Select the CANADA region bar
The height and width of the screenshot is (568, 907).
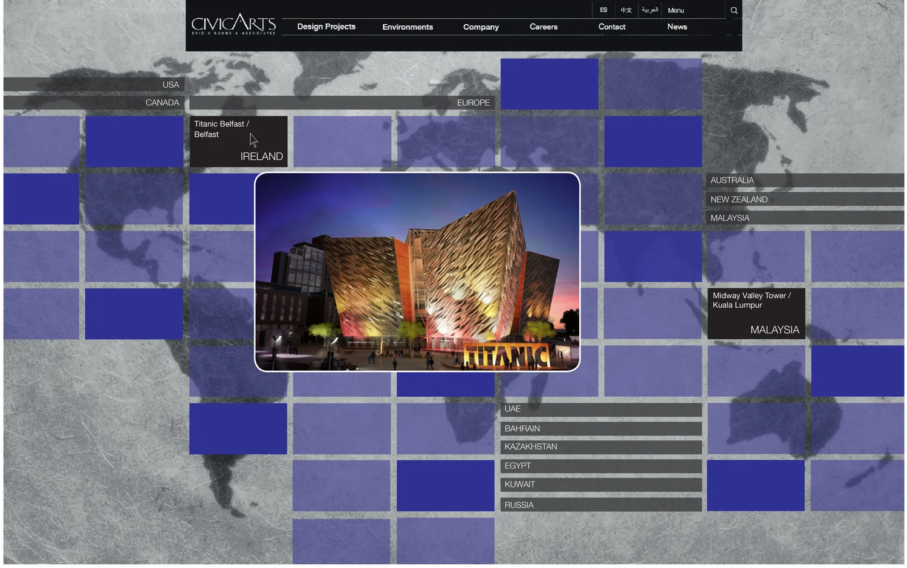point(94,102)
